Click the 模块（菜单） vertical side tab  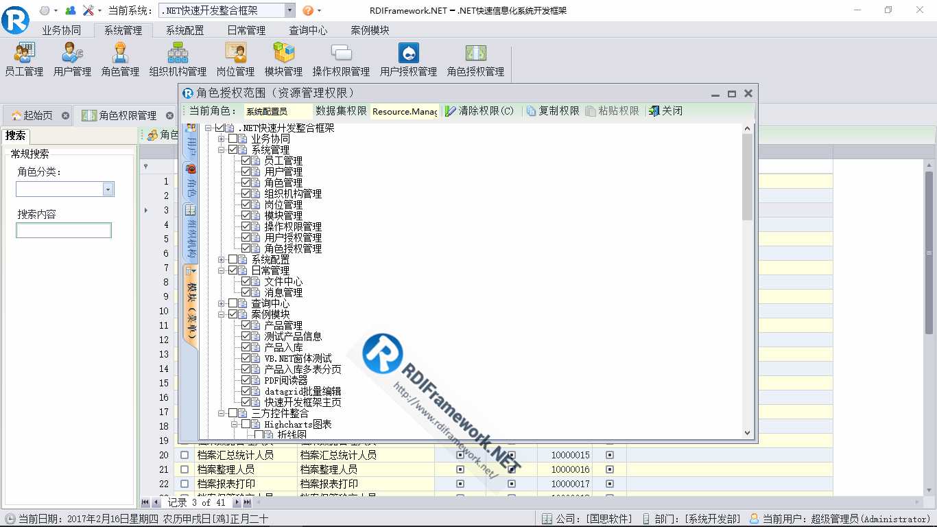191,305
